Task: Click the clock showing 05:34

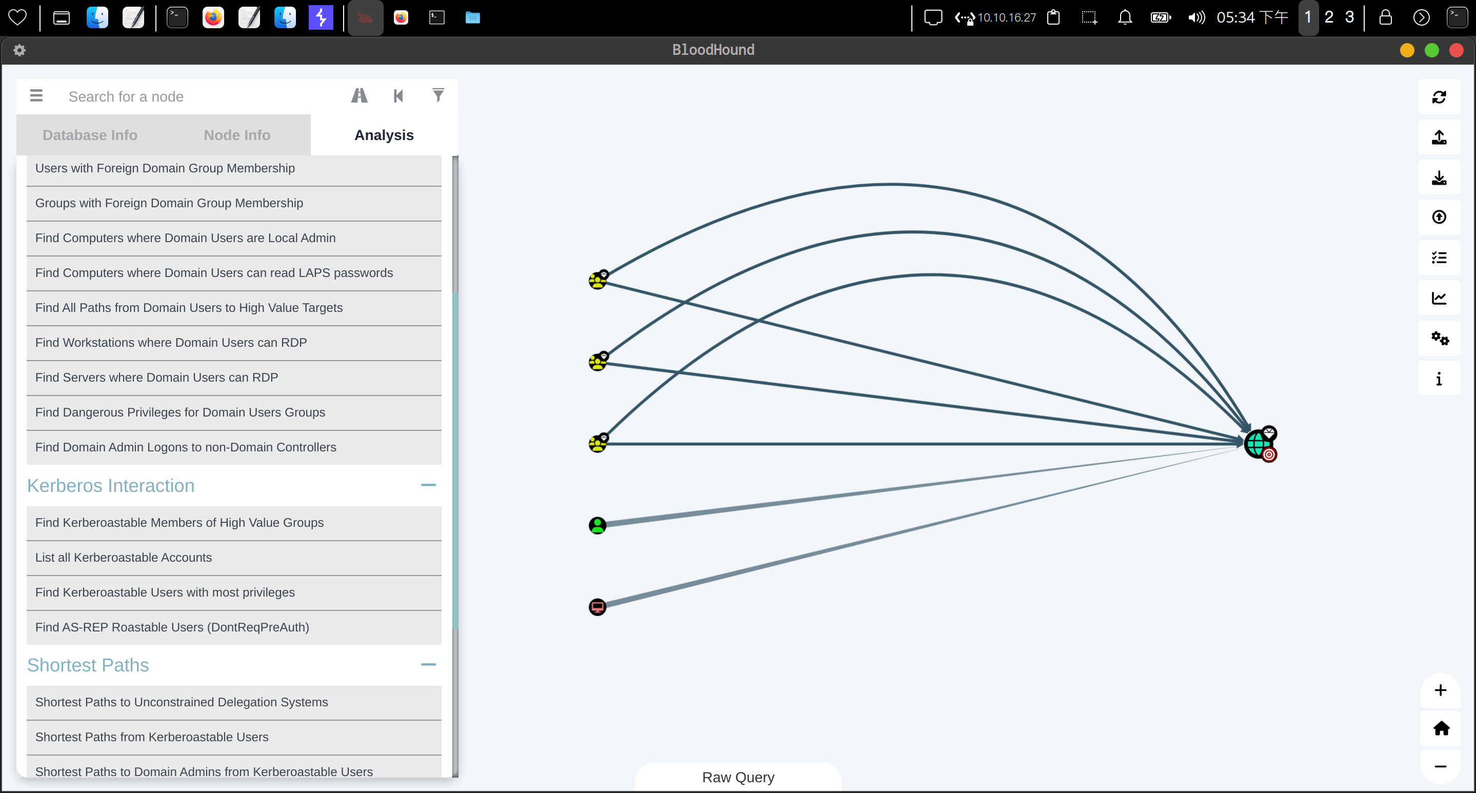Action: (x=1251, y=18)
